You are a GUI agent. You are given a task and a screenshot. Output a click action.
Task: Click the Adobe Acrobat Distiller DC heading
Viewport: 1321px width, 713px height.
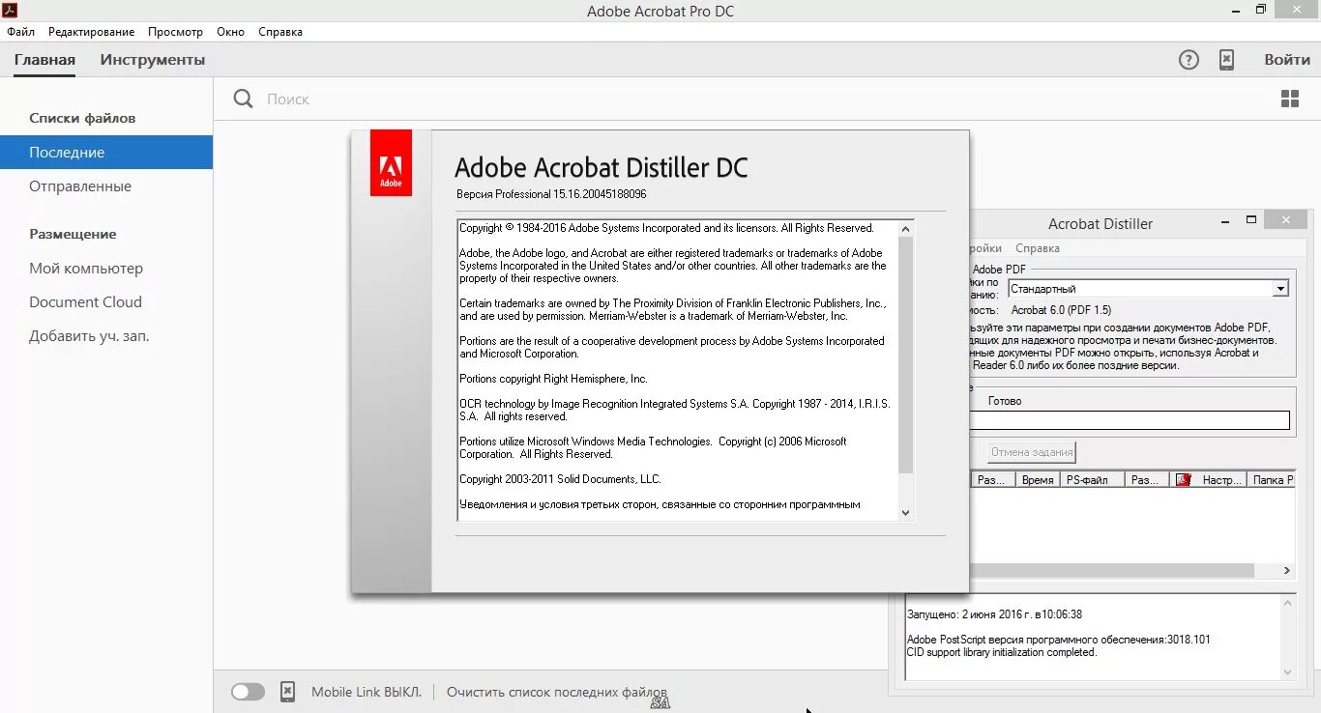point(602,167)
